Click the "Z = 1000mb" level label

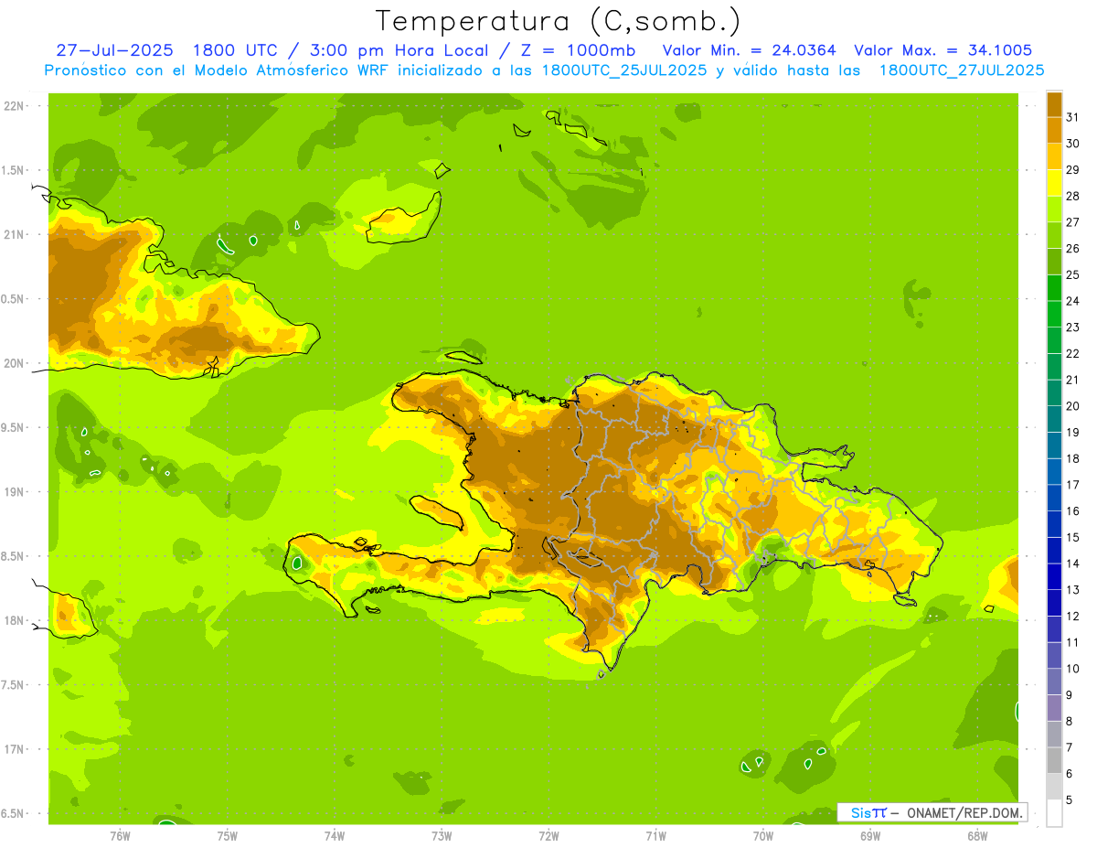(582, 50)
